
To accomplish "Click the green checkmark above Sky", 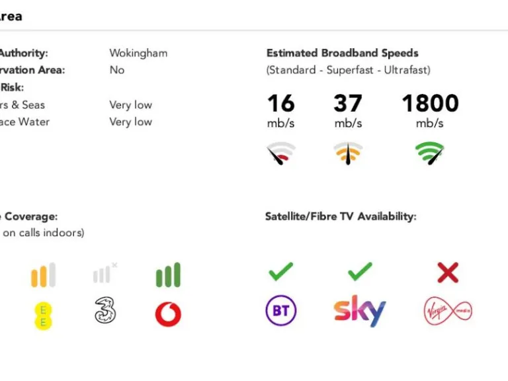I will [x=359, y=271].
